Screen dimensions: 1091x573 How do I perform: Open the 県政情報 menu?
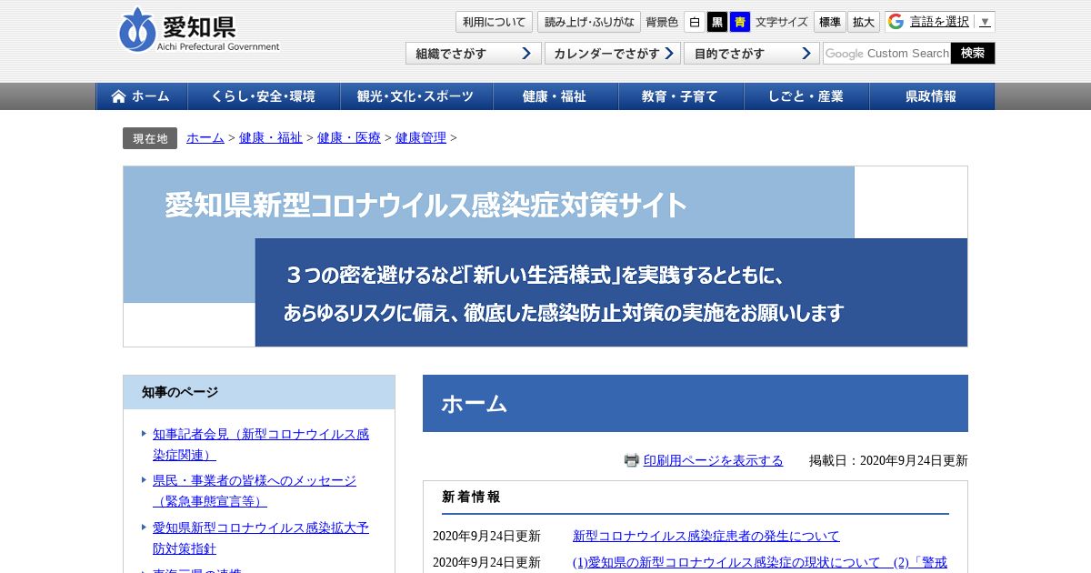(931, 96)
